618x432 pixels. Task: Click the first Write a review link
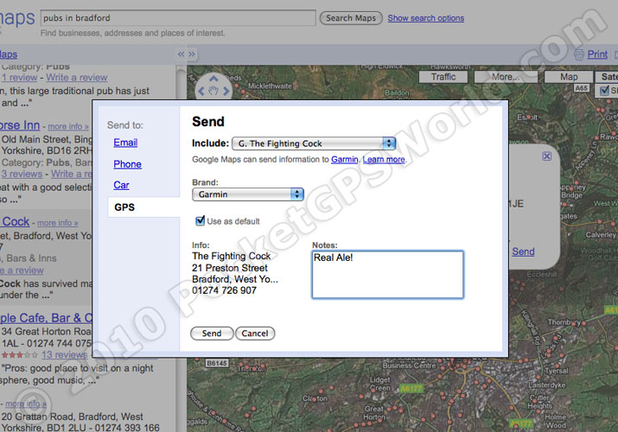(76, 78)
